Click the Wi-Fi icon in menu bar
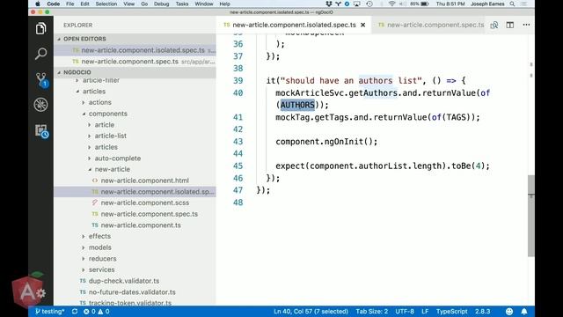 391,4
